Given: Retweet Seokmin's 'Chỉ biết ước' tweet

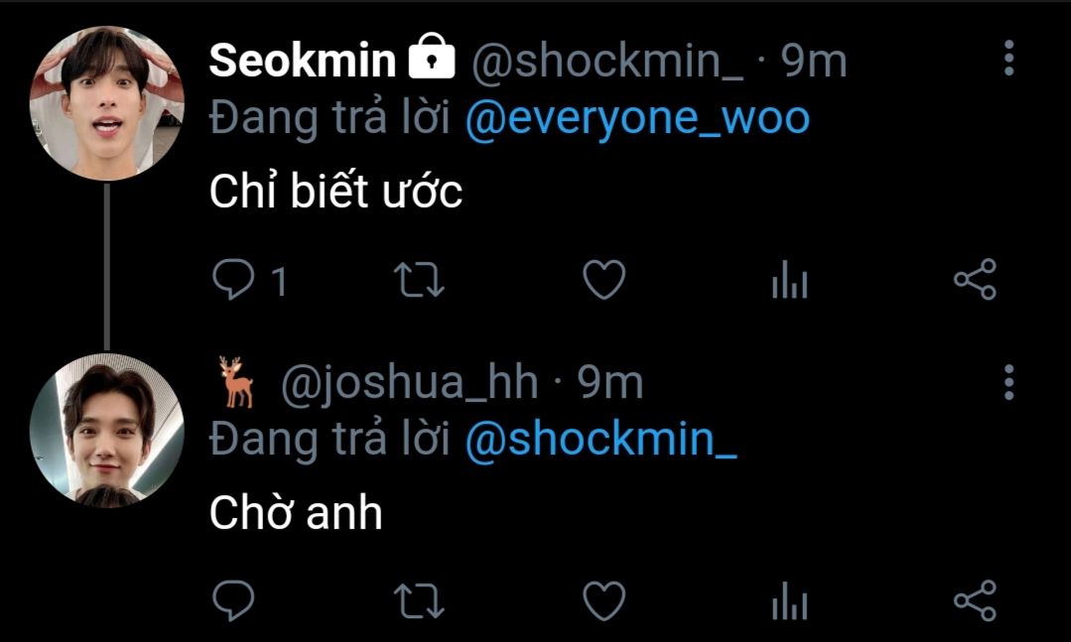Looking at the screenshot, I should (x=420, y=280).
